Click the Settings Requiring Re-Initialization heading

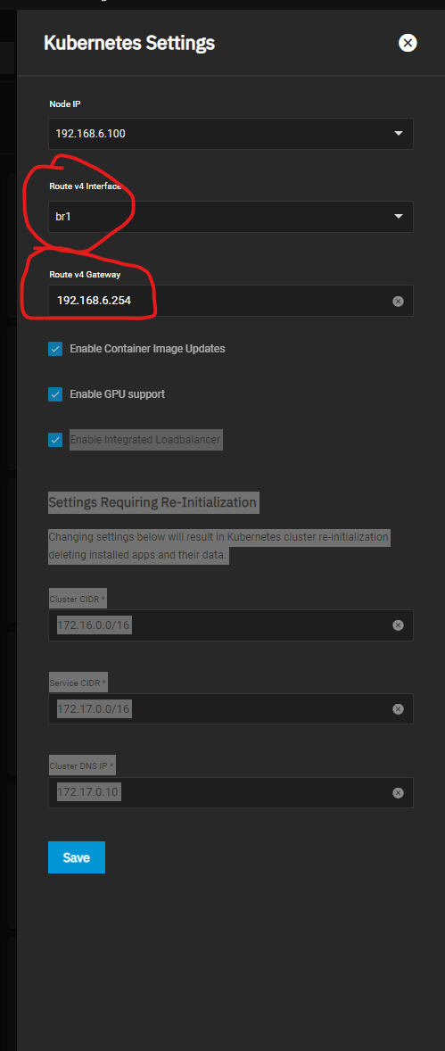pos(152,501)
